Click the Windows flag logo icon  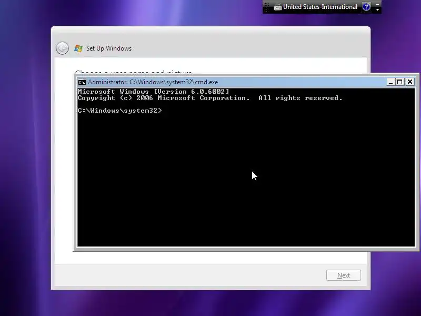tap(78, 48)
